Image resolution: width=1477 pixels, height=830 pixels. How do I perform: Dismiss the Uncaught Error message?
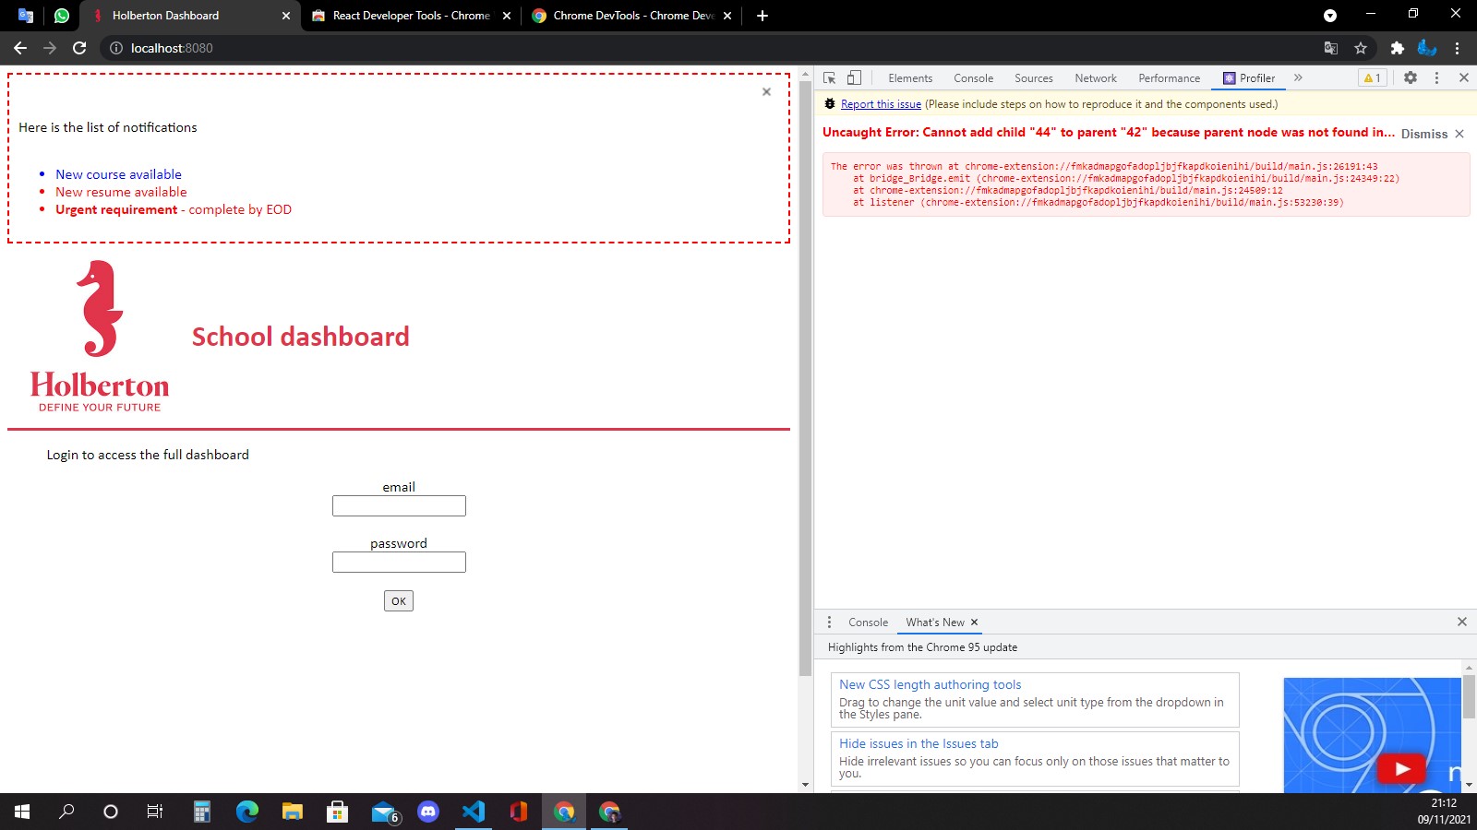pos(1423,134)
